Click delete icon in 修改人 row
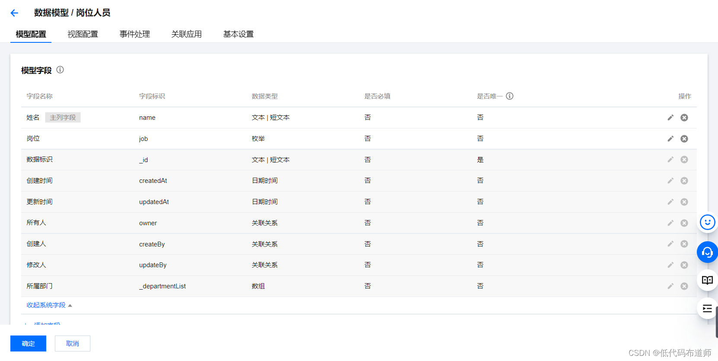The height and width of the screenshot is (361, 718). 684,265
